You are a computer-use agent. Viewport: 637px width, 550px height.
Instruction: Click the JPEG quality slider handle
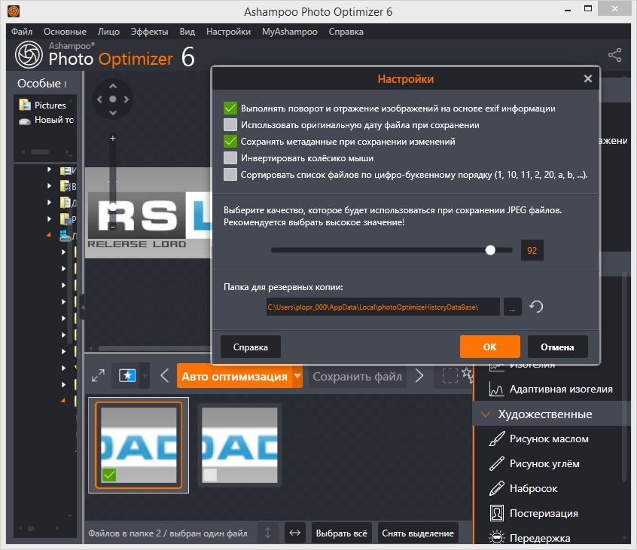click(490, 250)
